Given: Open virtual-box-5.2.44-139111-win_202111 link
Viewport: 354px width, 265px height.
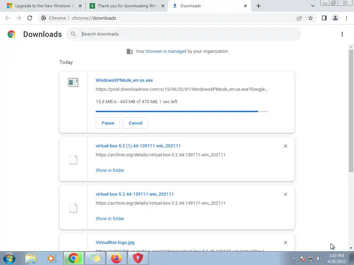Looking at the screenshot, I should 135,194.
